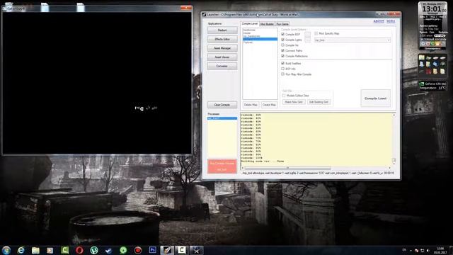Click the Make New Grid button

click(x=294, y=102)
